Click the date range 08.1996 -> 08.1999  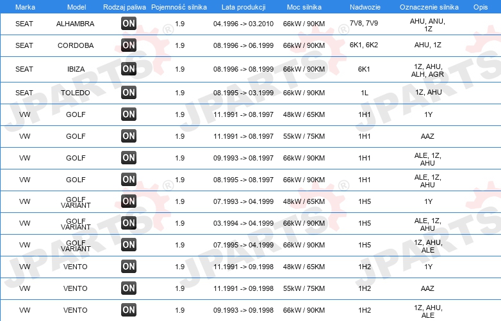click(243, 69)
